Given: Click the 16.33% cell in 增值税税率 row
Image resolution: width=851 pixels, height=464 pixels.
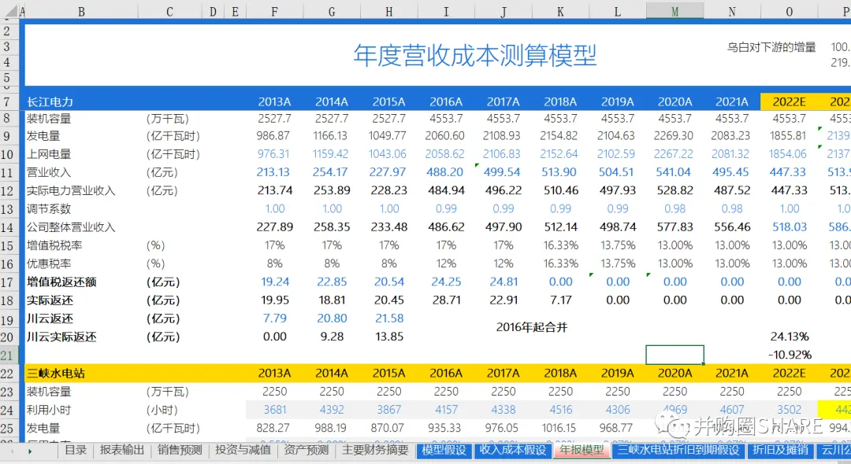Looking at the screenshot, I should click(561, 246).
